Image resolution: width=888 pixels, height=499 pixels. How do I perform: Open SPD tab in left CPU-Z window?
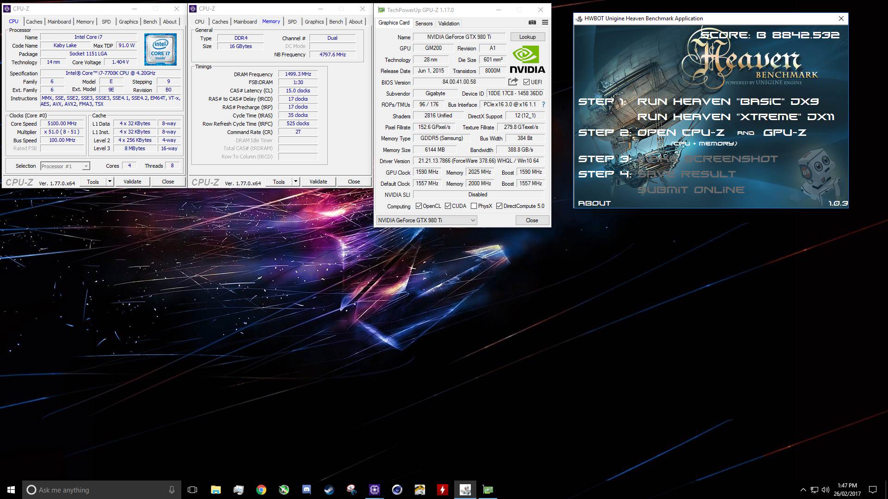pyautogui.click(x=106, y=22)
